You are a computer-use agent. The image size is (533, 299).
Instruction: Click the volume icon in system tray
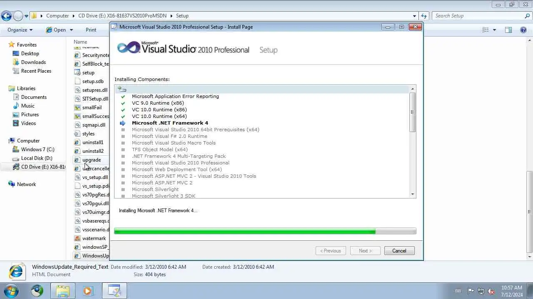[x=491, y=291]
